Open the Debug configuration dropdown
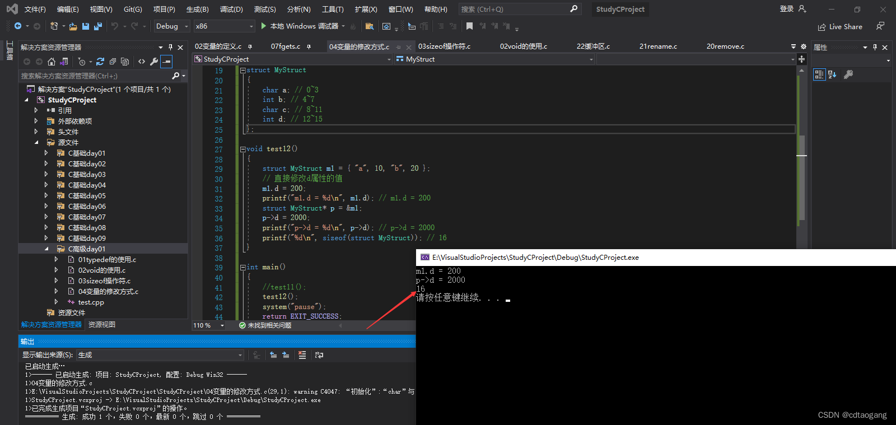Screen dimensions: 896x425 coord(171,26)
